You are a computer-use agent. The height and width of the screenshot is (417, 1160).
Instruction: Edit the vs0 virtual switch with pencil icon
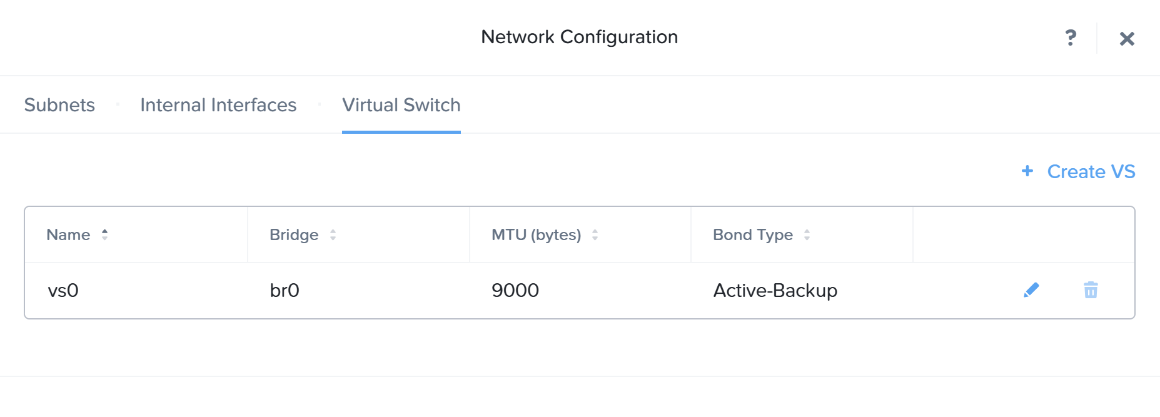pyautogui.click(x=1032, y=289)
